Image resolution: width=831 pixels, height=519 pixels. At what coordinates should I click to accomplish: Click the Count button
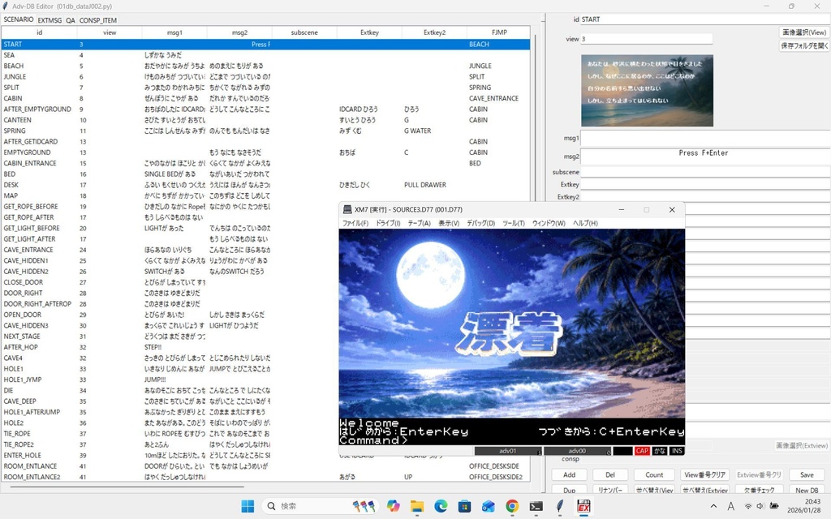tap(654, 475)
